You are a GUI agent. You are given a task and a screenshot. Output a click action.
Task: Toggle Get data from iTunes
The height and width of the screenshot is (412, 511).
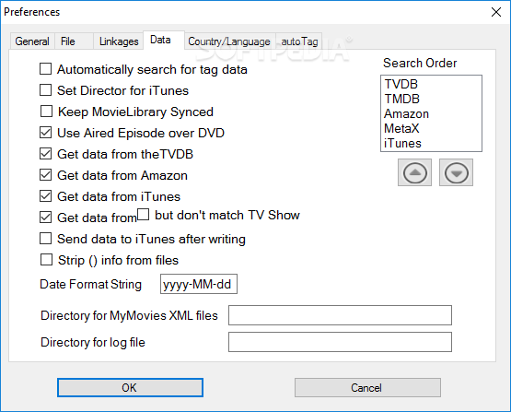(46, 196)
